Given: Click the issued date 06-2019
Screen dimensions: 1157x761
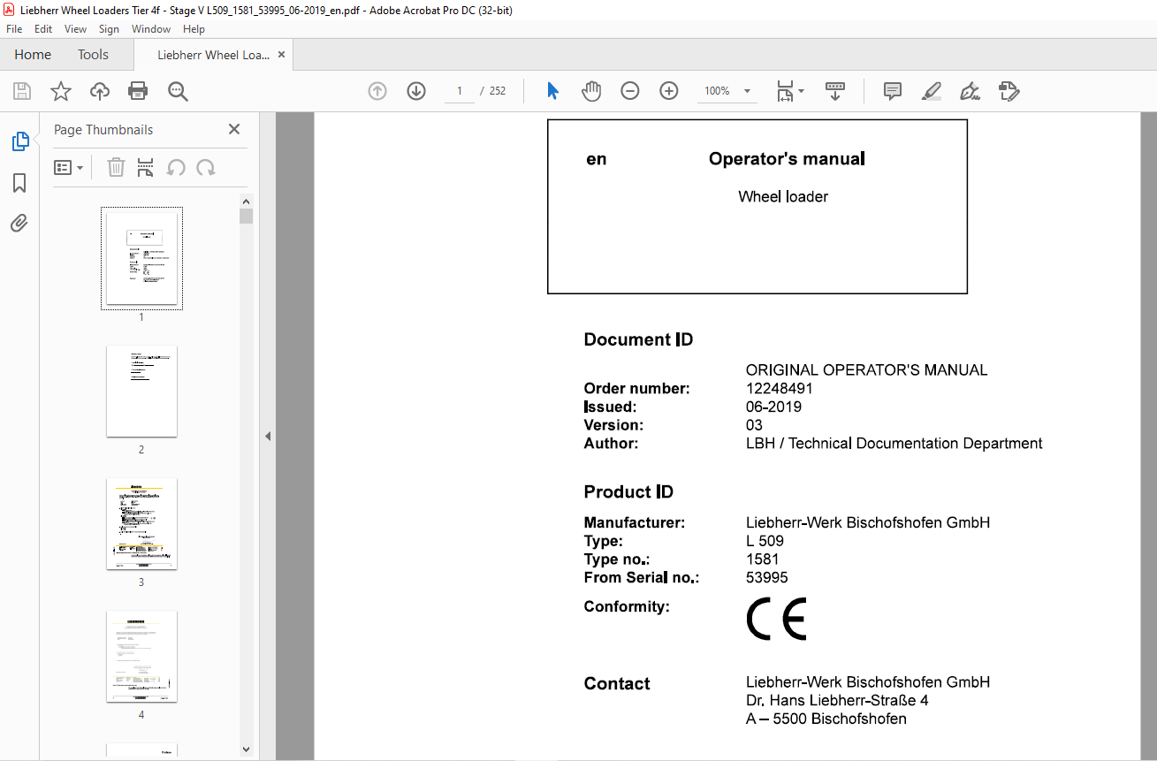Looking at the screenshot, I should pyautogui.click(x=773, y=407).
